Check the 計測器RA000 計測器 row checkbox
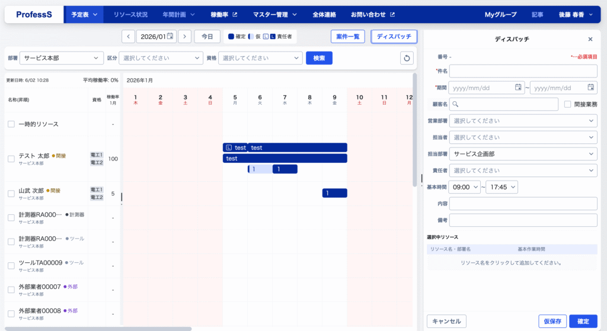The height and width of the screenshot is (331, 607). (11, 218)
